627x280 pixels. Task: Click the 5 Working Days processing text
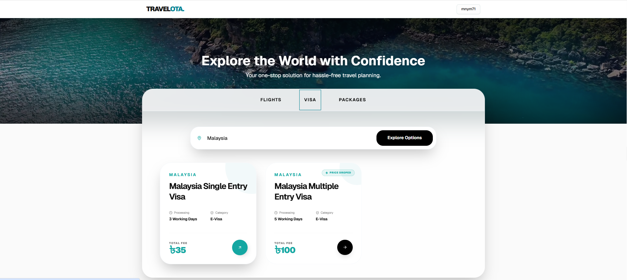pyautogui.click(x=288, y=219)
